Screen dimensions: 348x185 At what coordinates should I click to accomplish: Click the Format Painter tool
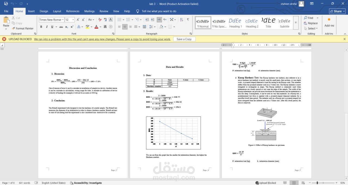(23, 28)
